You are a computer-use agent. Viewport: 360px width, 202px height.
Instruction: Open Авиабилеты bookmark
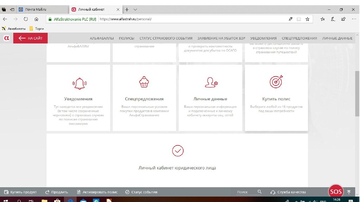point(14,29)
